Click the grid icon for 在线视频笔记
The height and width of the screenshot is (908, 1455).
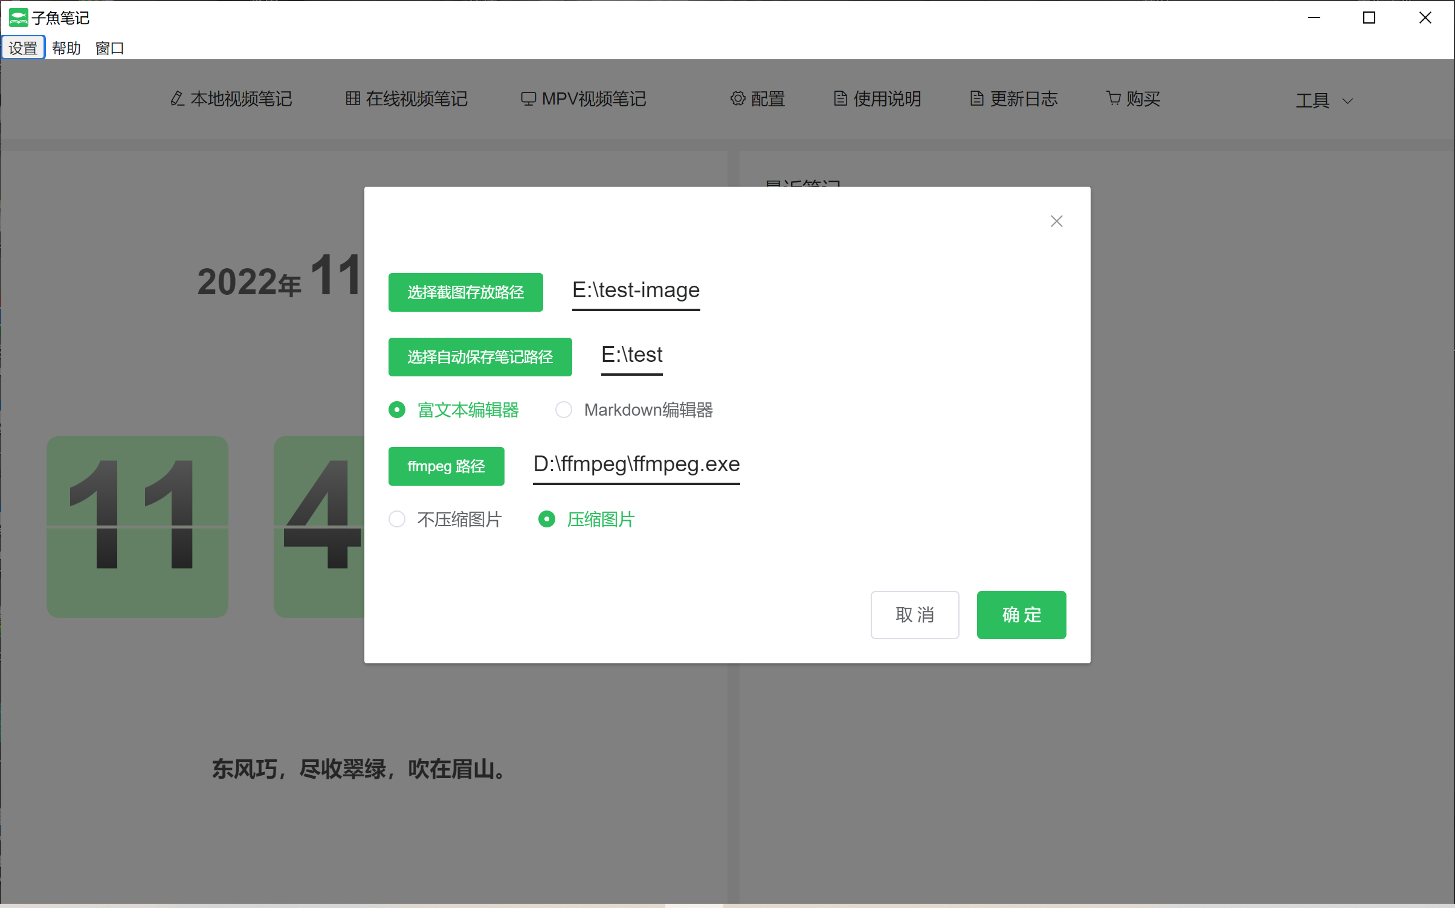(353, 98)
